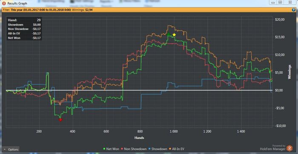Click the Hold'em Manager app icon in title bar
This screenshot has height=154, width=298.
pos(4,3)
